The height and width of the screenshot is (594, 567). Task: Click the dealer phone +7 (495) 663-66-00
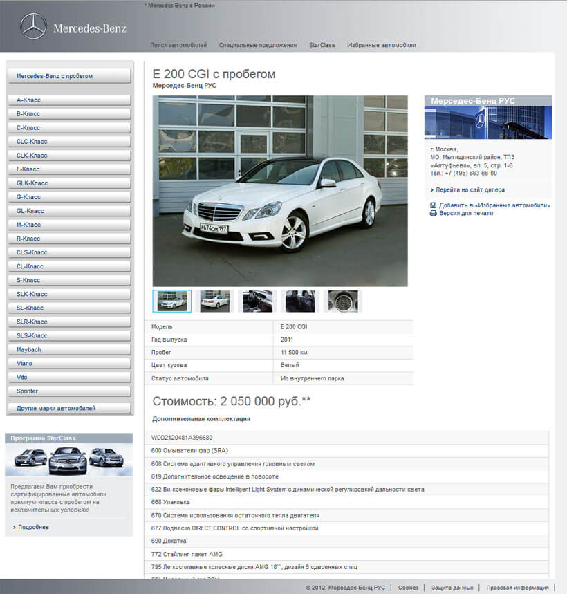pos(471,173)
